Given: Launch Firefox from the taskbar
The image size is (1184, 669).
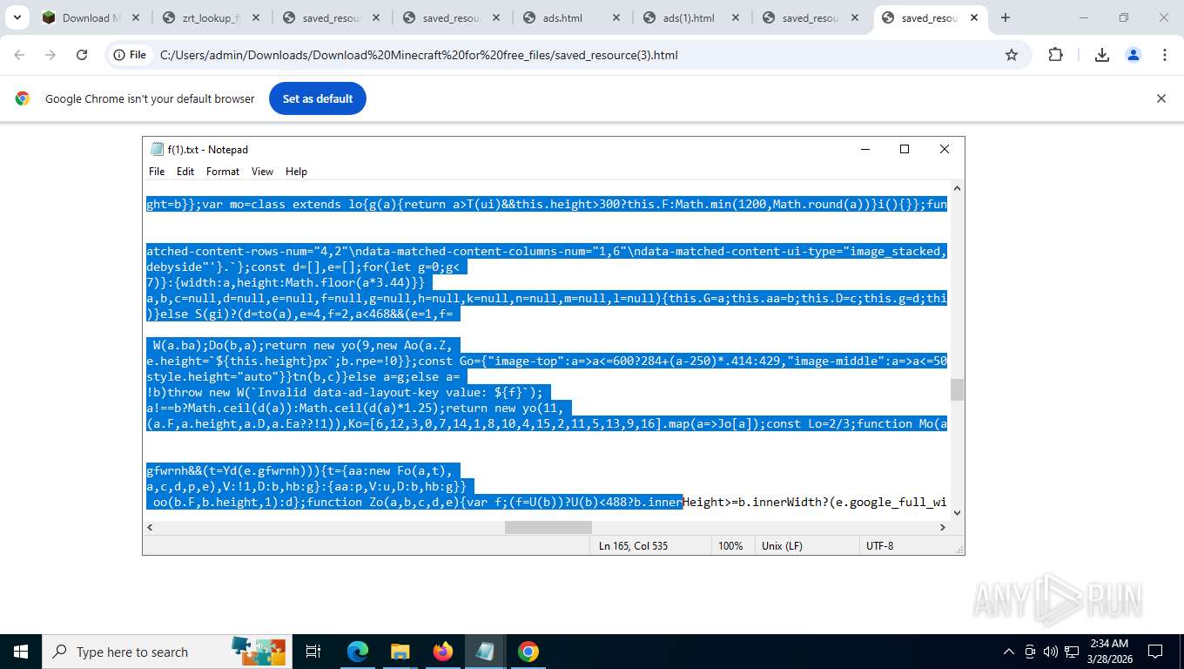Looking at the screenshot, I should (x=443, y=652).
